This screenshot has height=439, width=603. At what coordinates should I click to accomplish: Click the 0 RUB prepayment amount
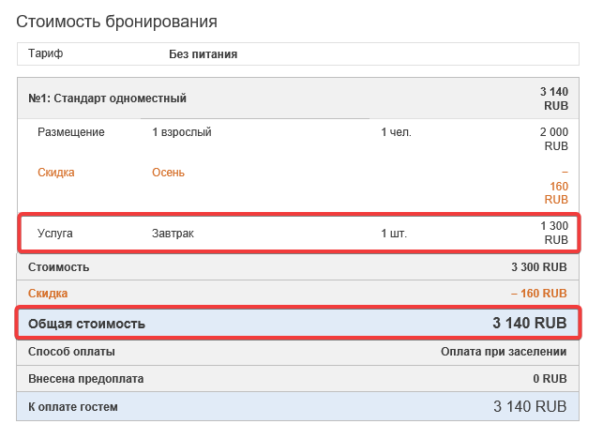pyautogui.click(x=550, y=379)
